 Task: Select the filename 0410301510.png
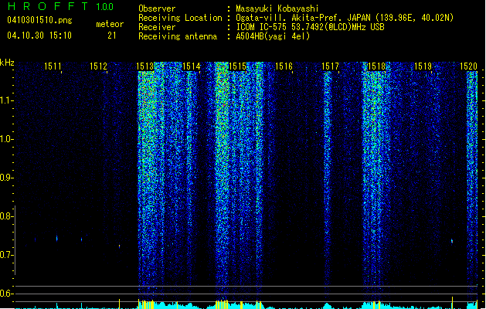39,20
